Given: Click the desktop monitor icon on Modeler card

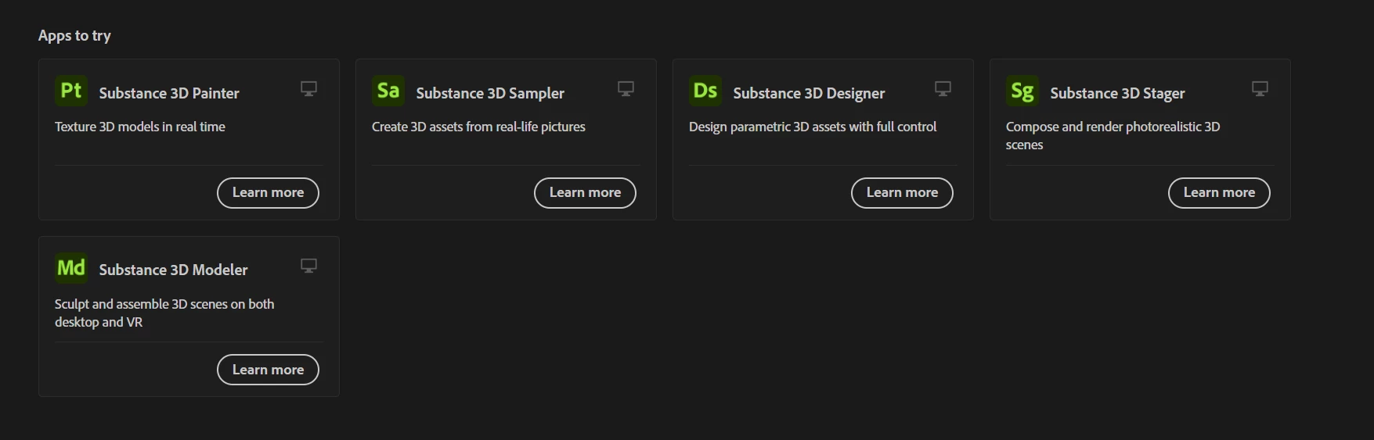Looking at the screenshot, I should point(309,267).
